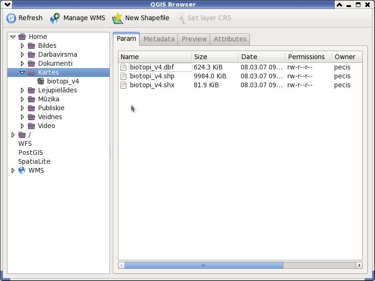375x281 pixels.
Task: Open the window menu in title bar
Action: coord(7,5)
